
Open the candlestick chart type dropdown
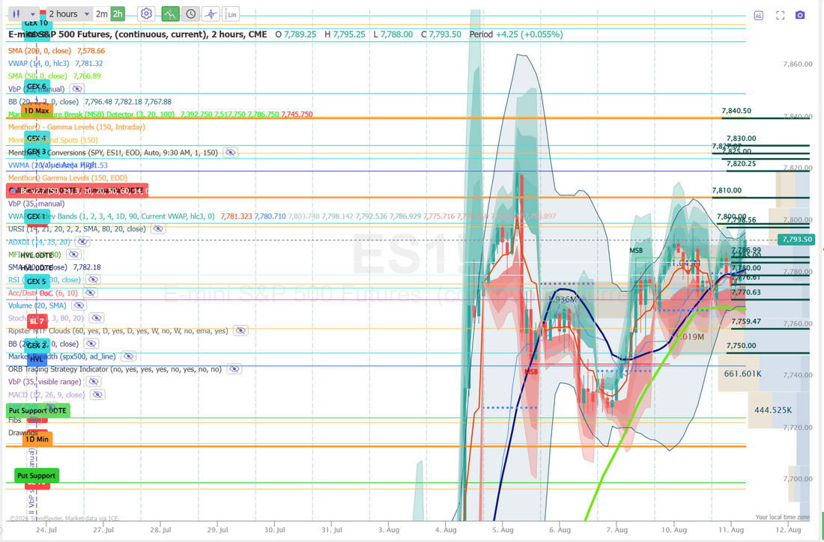(x=24, y=13)
